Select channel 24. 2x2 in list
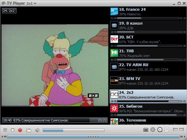The height and width of the screenshot is (140, 187). coord(148,96)
